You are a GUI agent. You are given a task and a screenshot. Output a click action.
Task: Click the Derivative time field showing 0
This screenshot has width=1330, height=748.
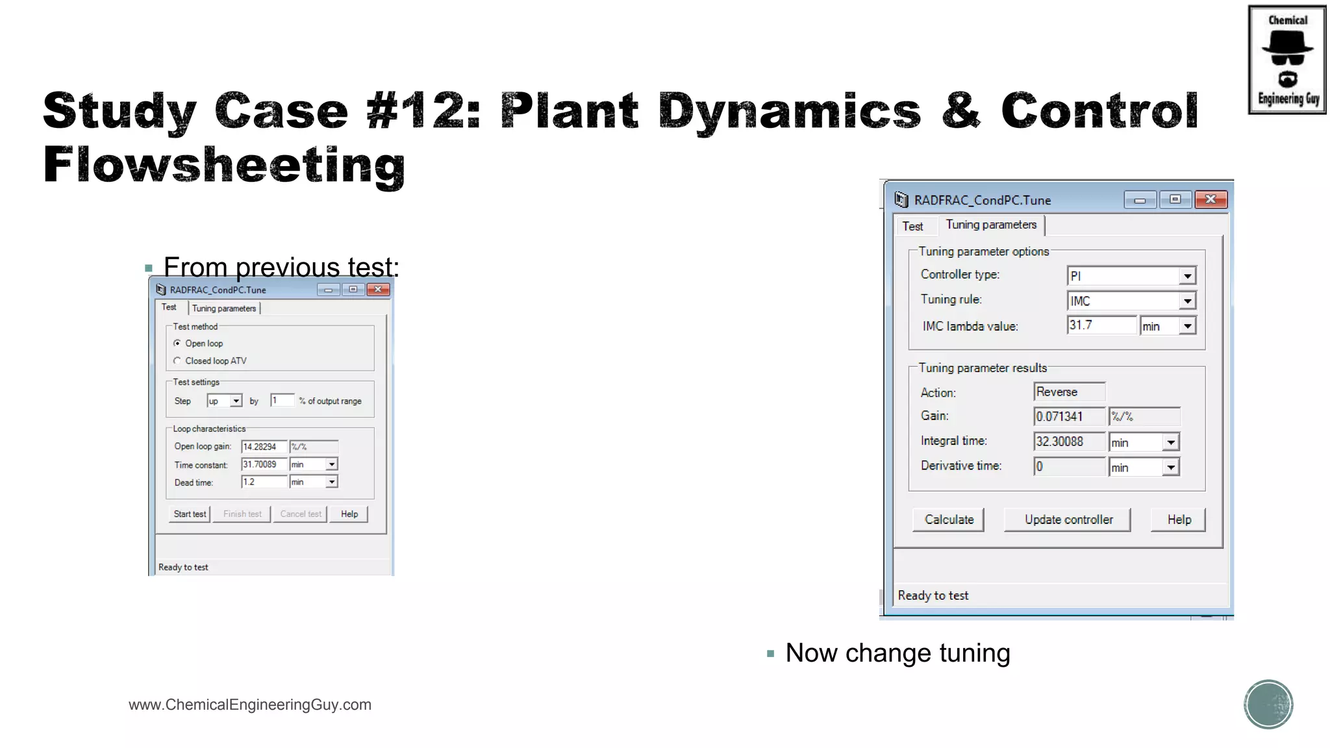tap(1070, 466)
